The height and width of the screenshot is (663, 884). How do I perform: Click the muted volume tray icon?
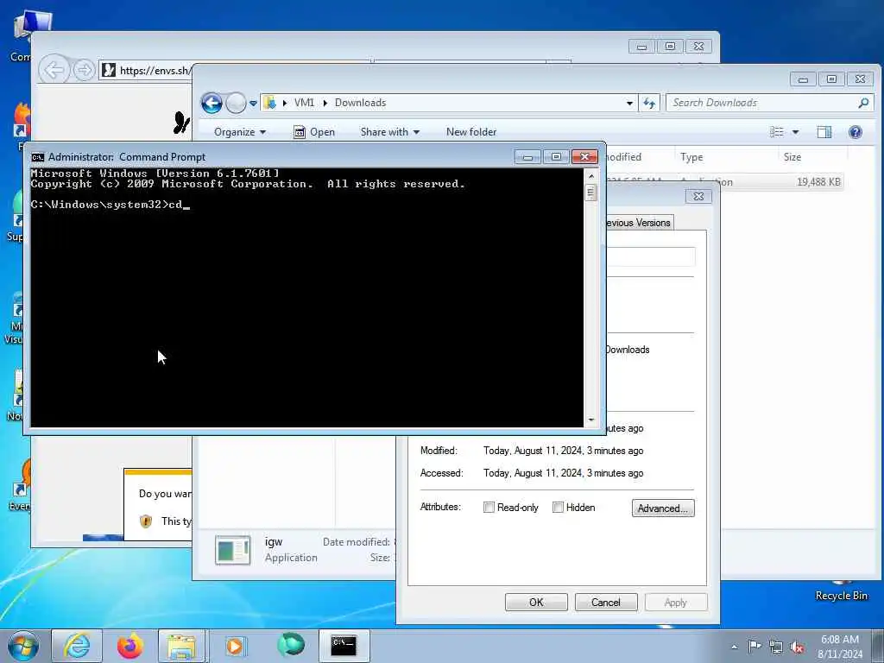point(797,647)
